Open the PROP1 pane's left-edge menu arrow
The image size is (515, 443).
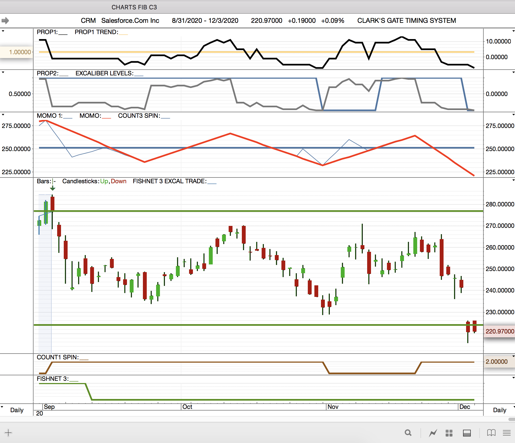[3, 31]
